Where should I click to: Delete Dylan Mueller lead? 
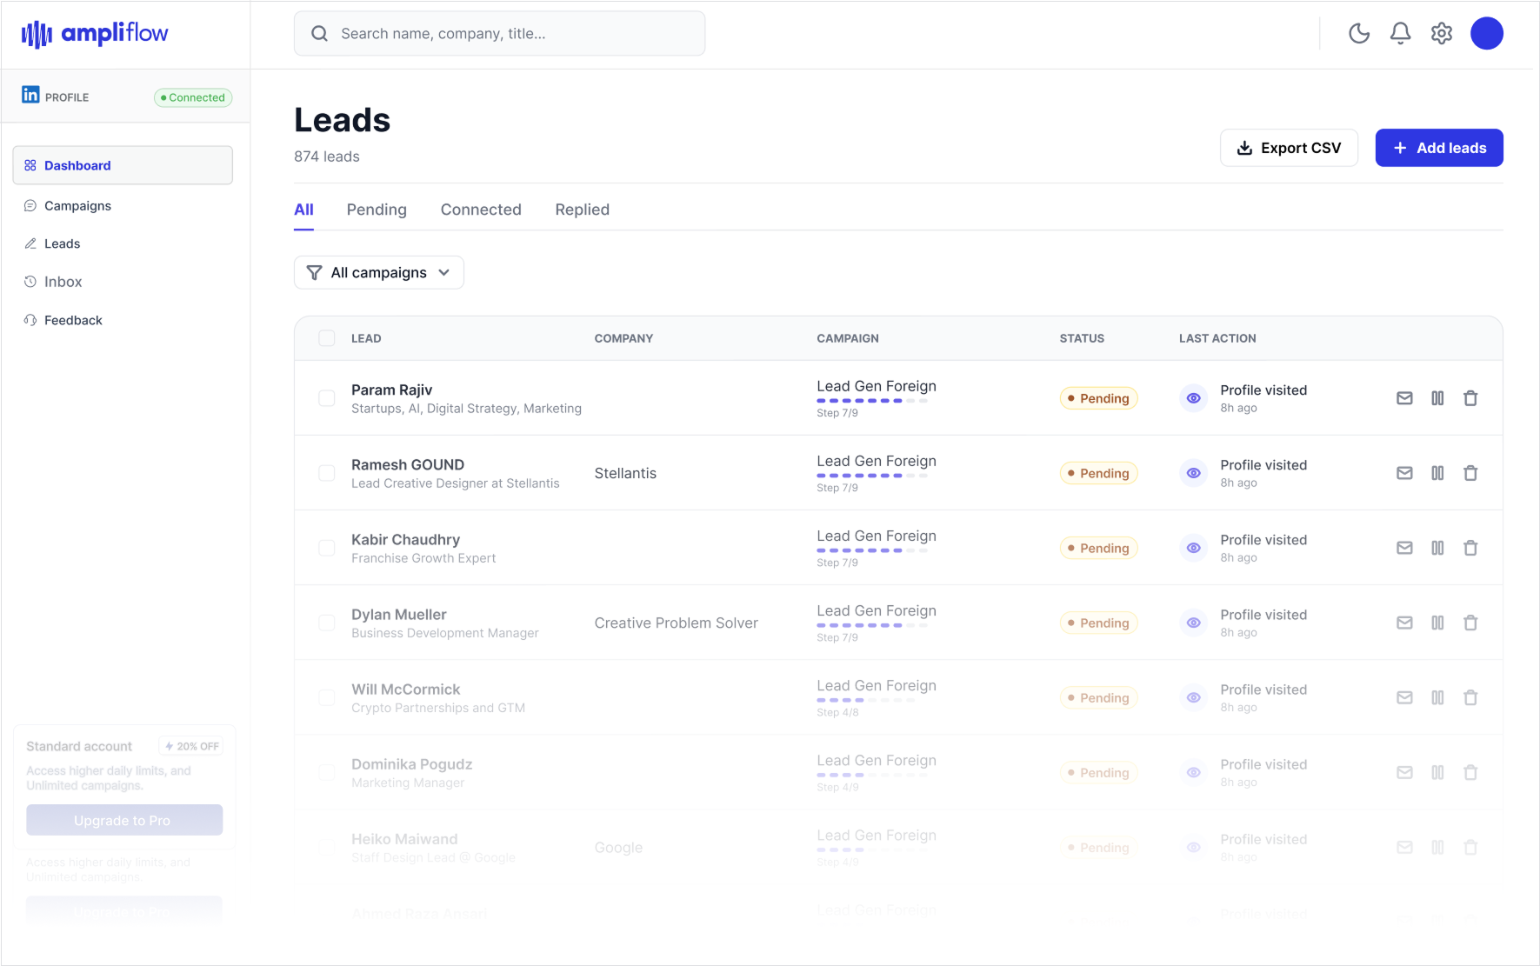(1470, 623)
